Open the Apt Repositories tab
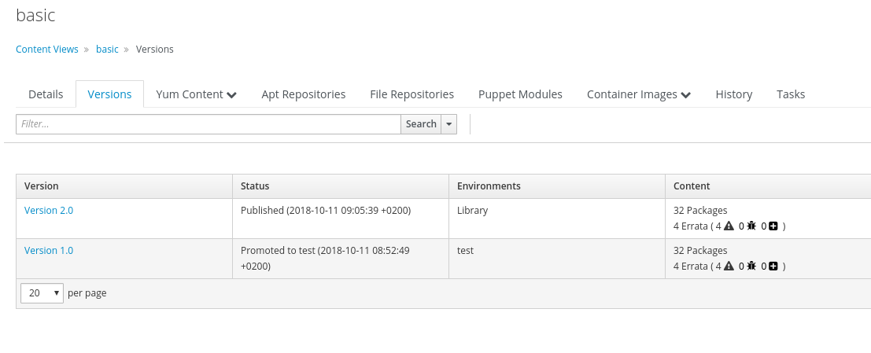The image size is (871, 353). pos(303,94)
